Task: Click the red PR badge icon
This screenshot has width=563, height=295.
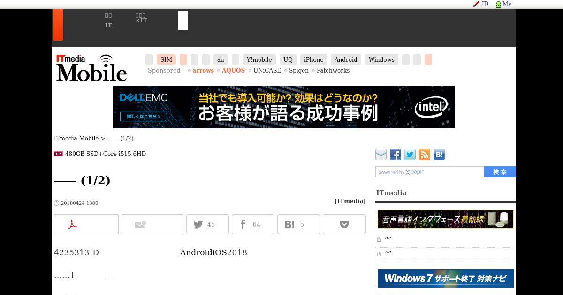Action: click(x=58, y=154)
